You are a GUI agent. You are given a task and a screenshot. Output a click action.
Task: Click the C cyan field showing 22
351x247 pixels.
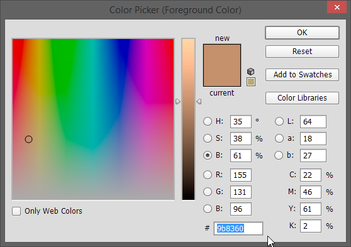(311, 175)
